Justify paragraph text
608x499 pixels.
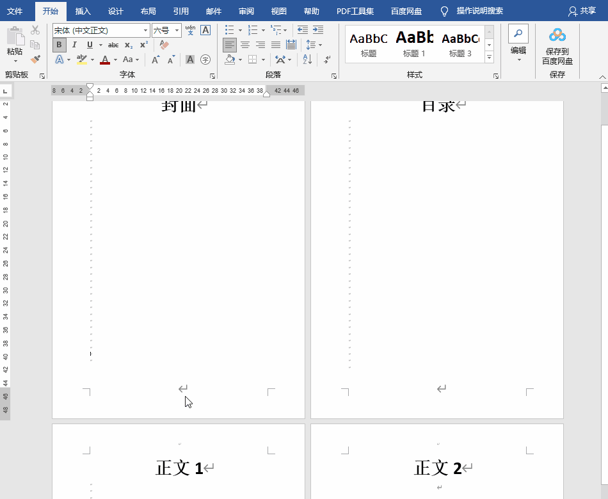click(276, 45)
